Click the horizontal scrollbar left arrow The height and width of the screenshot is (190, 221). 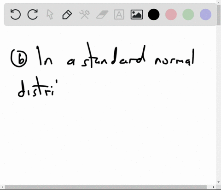pyautogui.click(x=2, y=187)
